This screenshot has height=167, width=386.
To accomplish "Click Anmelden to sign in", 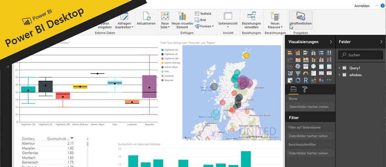I will coord(362,6).
